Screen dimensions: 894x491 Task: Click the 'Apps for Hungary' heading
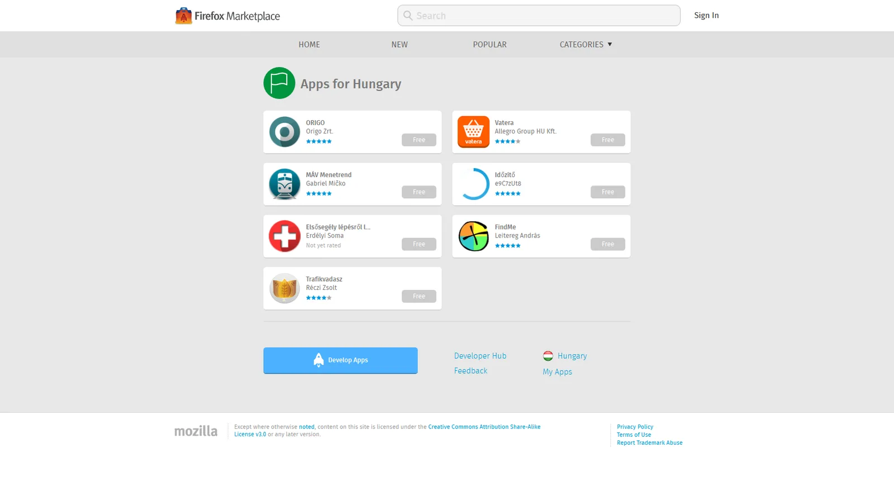(x=351, y=84)
